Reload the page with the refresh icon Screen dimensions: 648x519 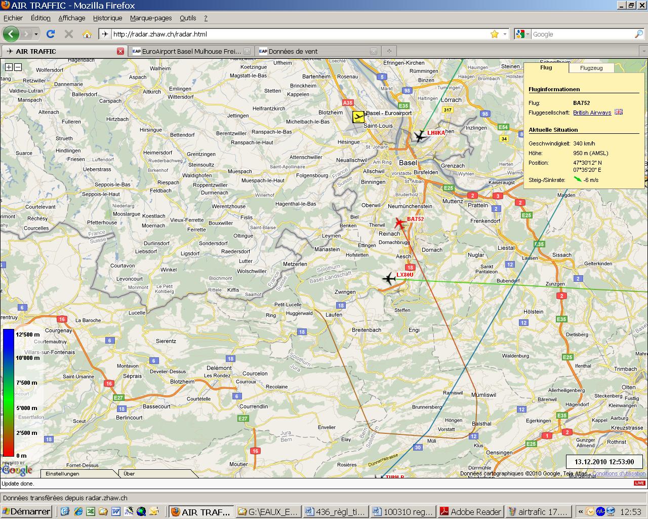pos(51,34)
